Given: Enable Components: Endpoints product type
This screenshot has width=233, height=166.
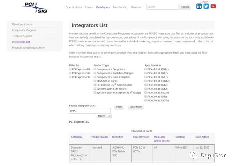Looking at the screenshot, I should 95,69.
